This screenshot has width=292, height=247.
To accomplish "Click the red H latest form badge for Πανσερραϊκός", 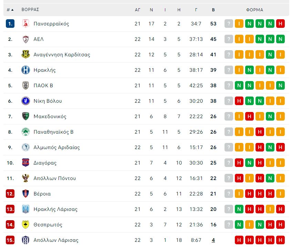I will [280, 24].
